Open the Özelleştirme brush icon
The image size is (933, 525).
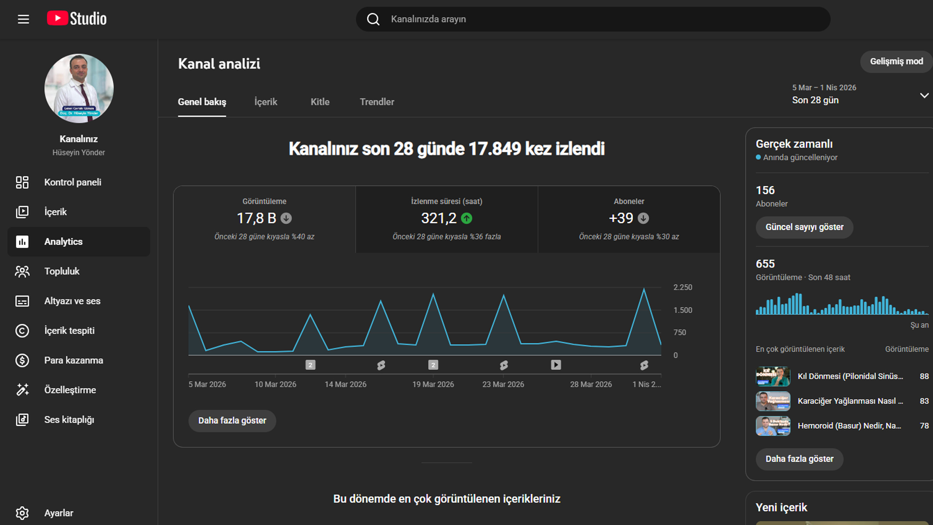pos(22,390)
